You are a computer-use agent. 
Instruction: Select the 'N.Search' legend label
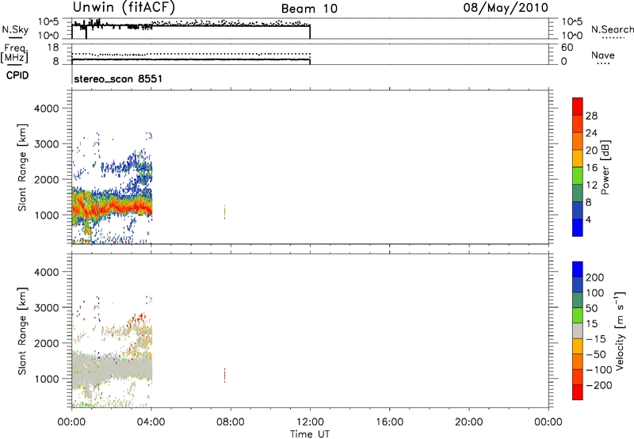tap(612, 29)
